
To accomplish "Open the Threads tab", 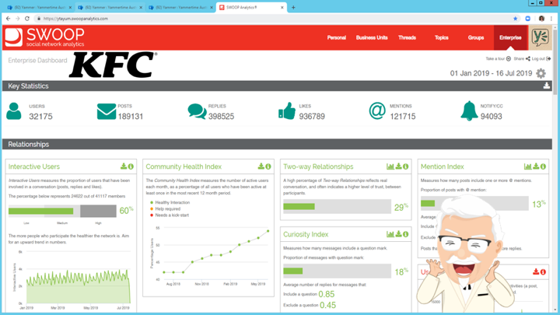I will click(407, 37).
